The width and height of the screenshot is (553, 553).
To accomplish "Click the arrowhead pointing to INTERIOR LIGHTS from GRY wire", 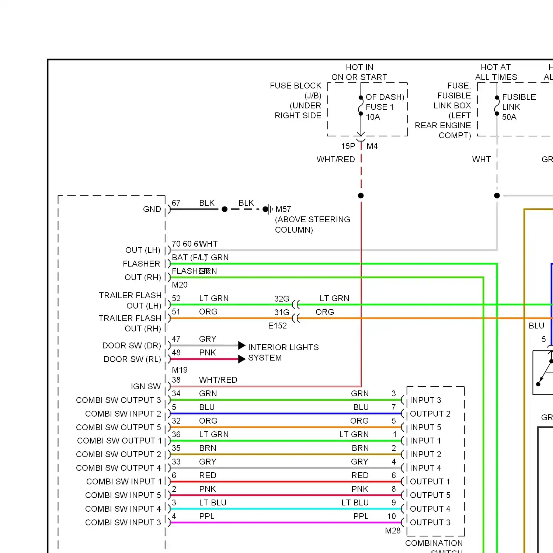I will pos(242,345).
